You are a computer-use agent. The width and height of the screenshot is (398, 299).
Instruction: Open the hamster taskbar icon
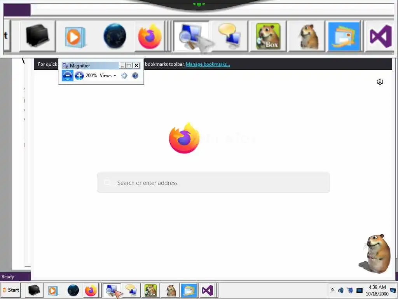(x=171, y=290)
